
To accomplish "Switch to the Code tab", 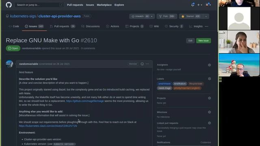I will point(14,26).
